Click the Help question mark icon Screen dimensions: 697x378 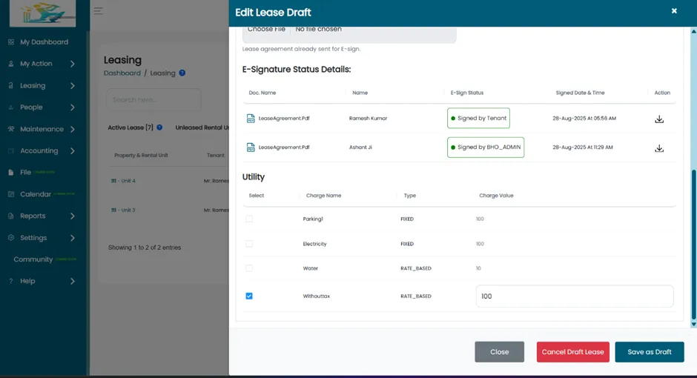[10, 281]
